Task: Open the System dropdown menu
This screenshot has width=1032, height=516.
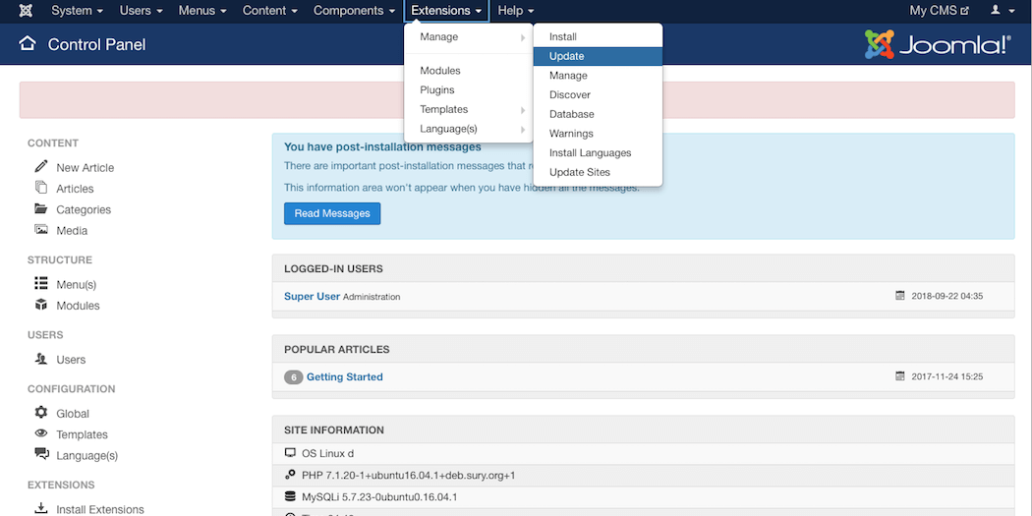Action: coord(77,11)
